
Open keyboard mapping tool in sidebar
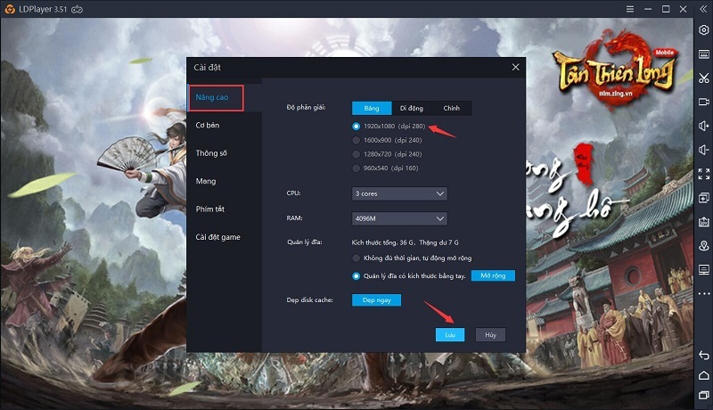(703, 54)
